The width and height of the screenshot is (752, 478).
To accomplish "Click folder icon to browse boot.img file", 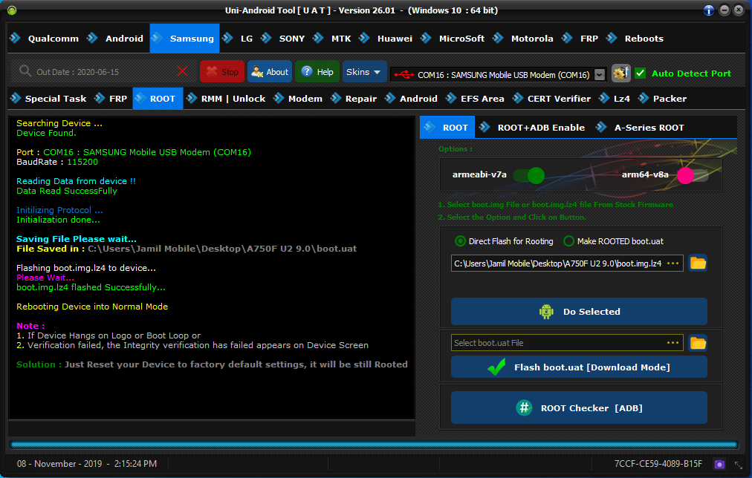I will coord(698,263).
